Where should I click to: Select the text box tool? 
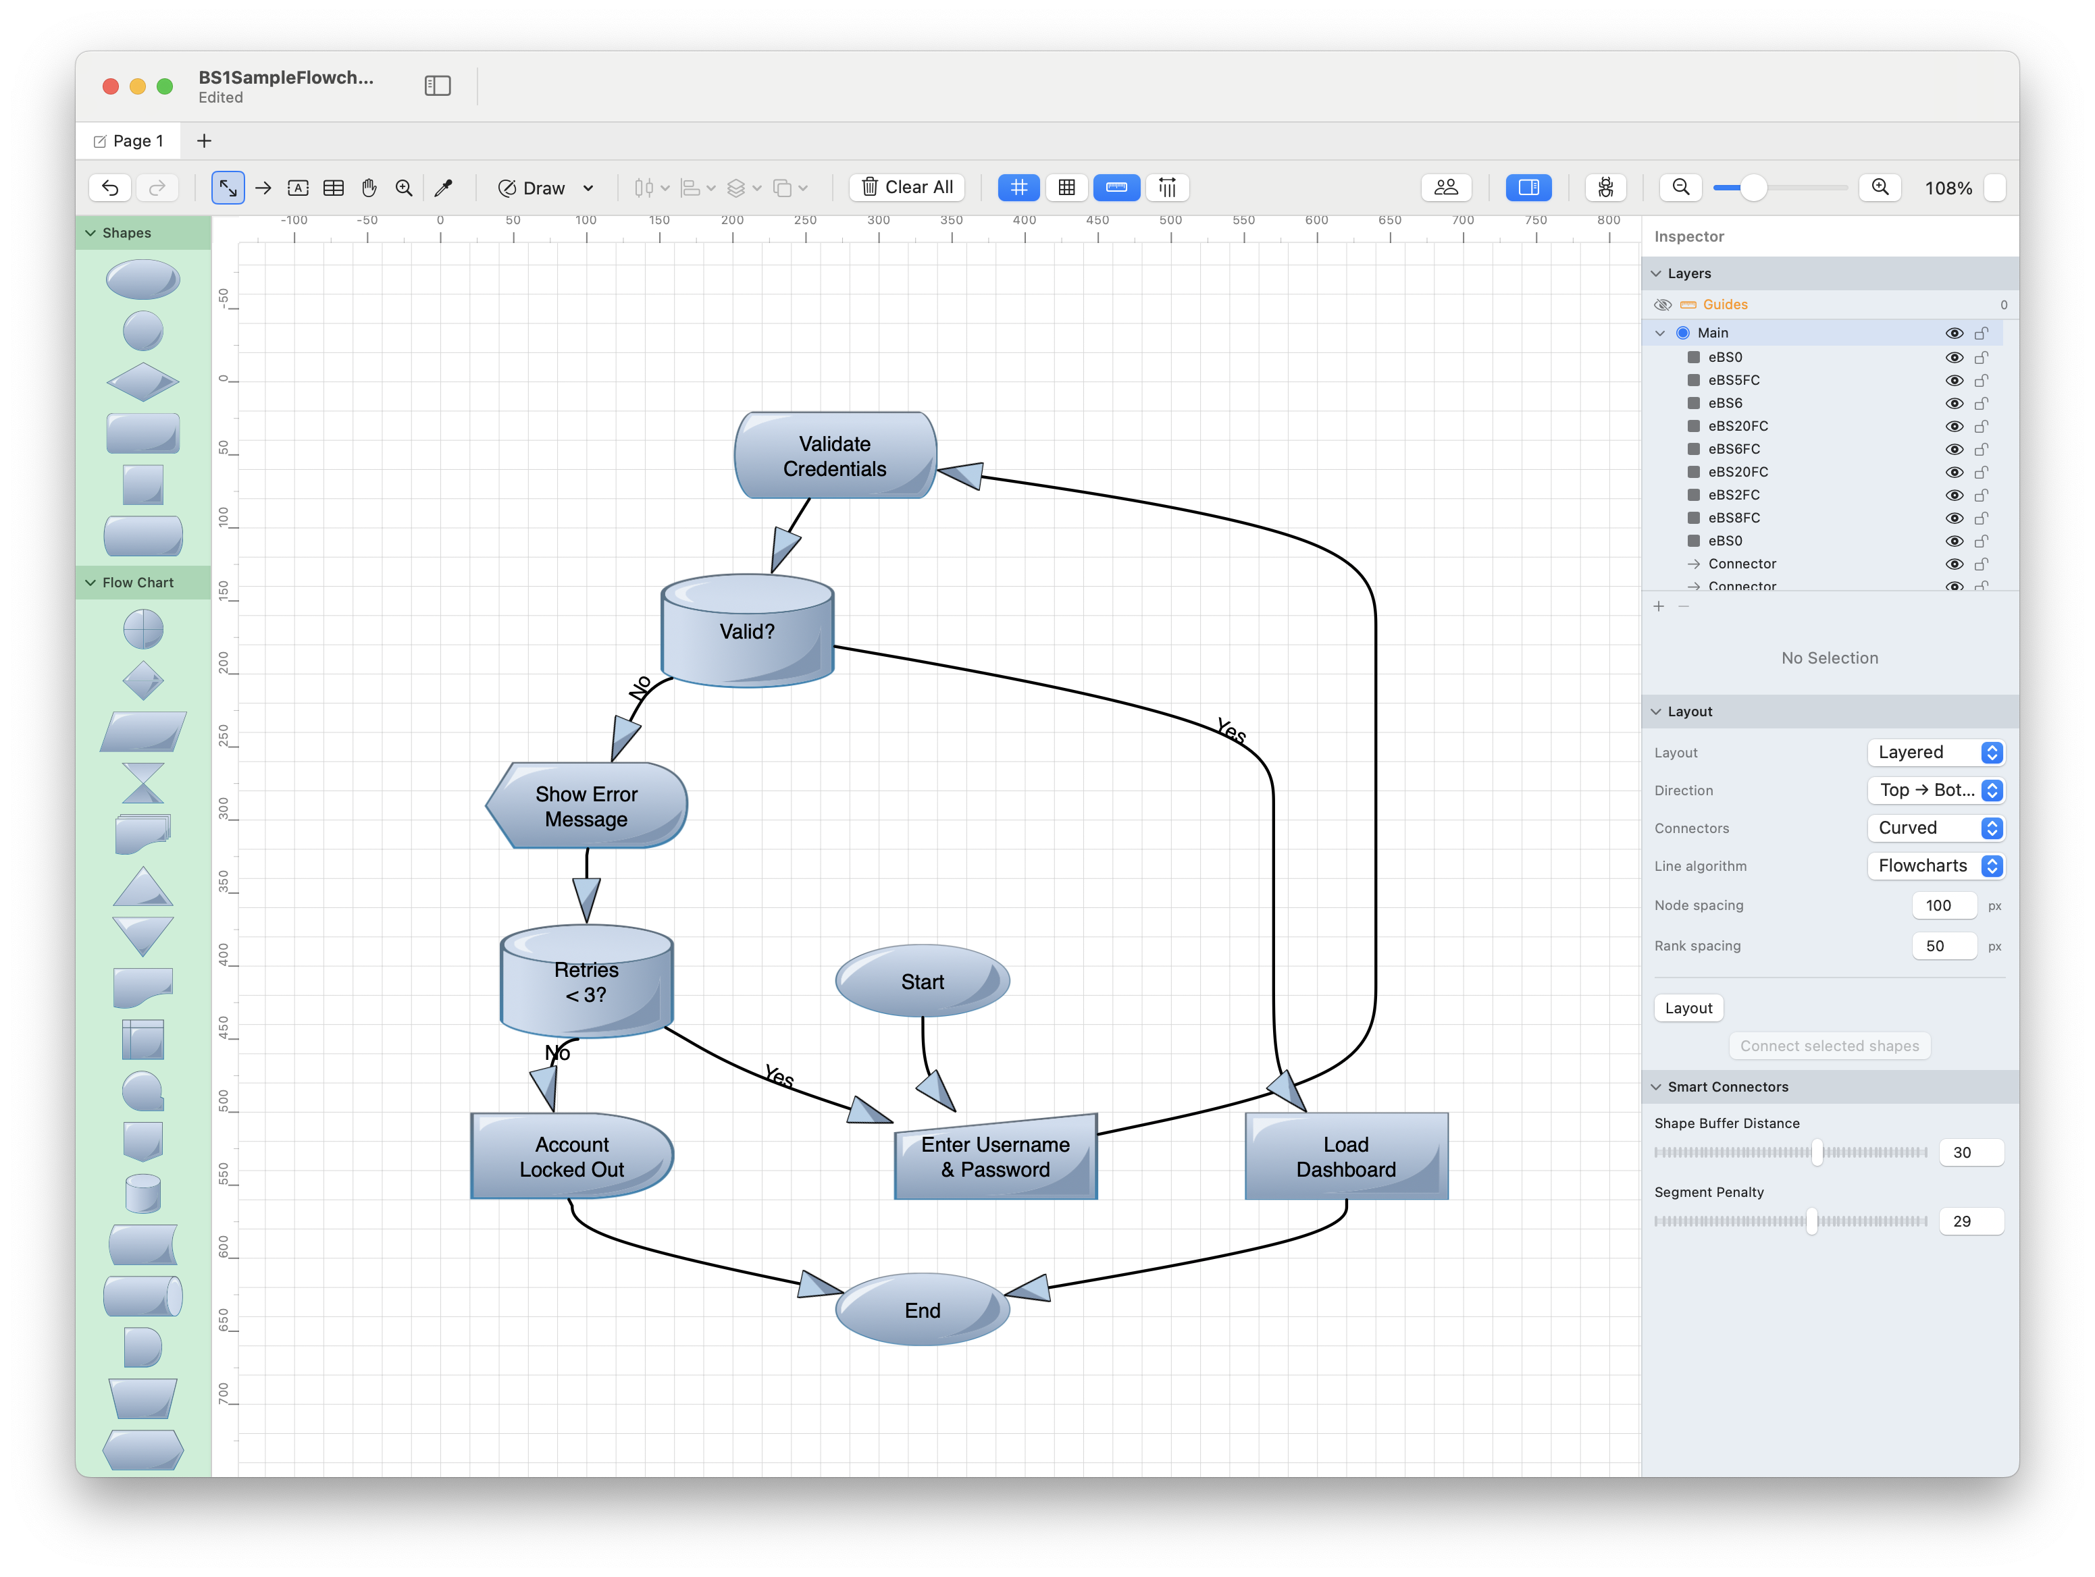(299, 188)
